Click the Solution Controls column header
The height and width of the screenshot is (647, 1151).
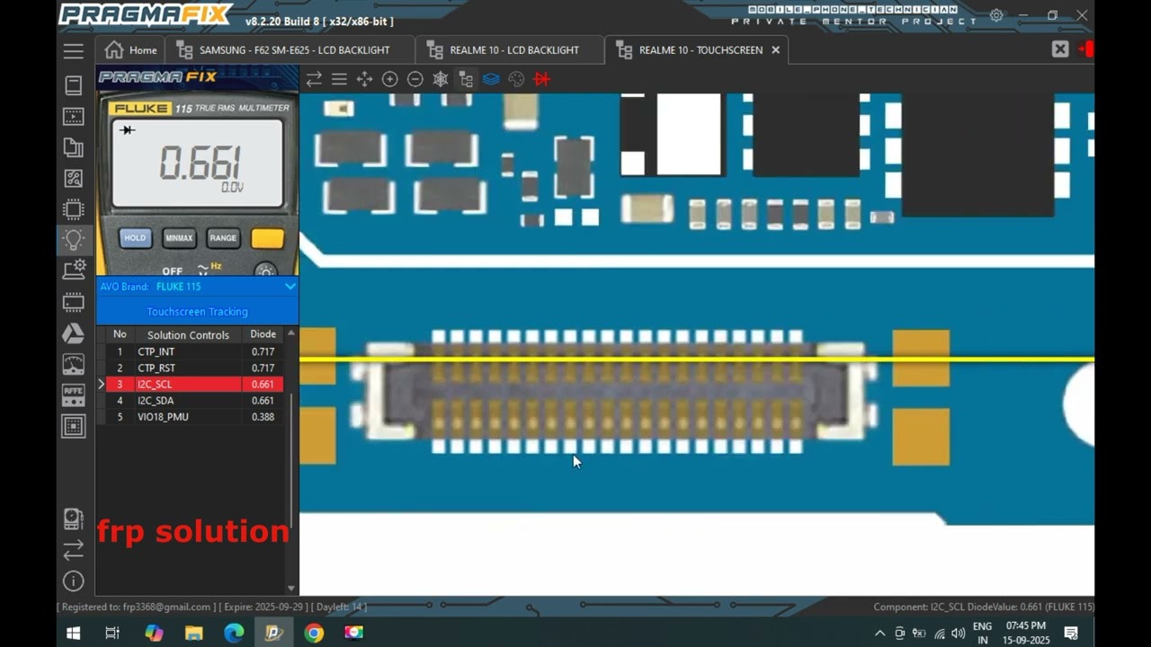pos(188,334)
